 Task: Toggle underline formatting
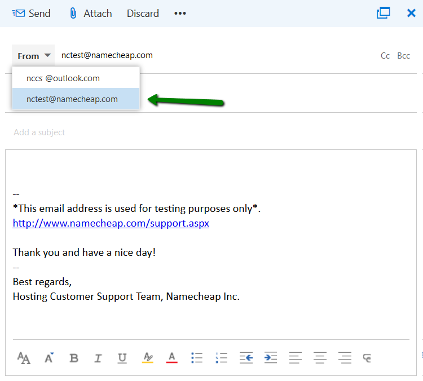coord(122,358)
